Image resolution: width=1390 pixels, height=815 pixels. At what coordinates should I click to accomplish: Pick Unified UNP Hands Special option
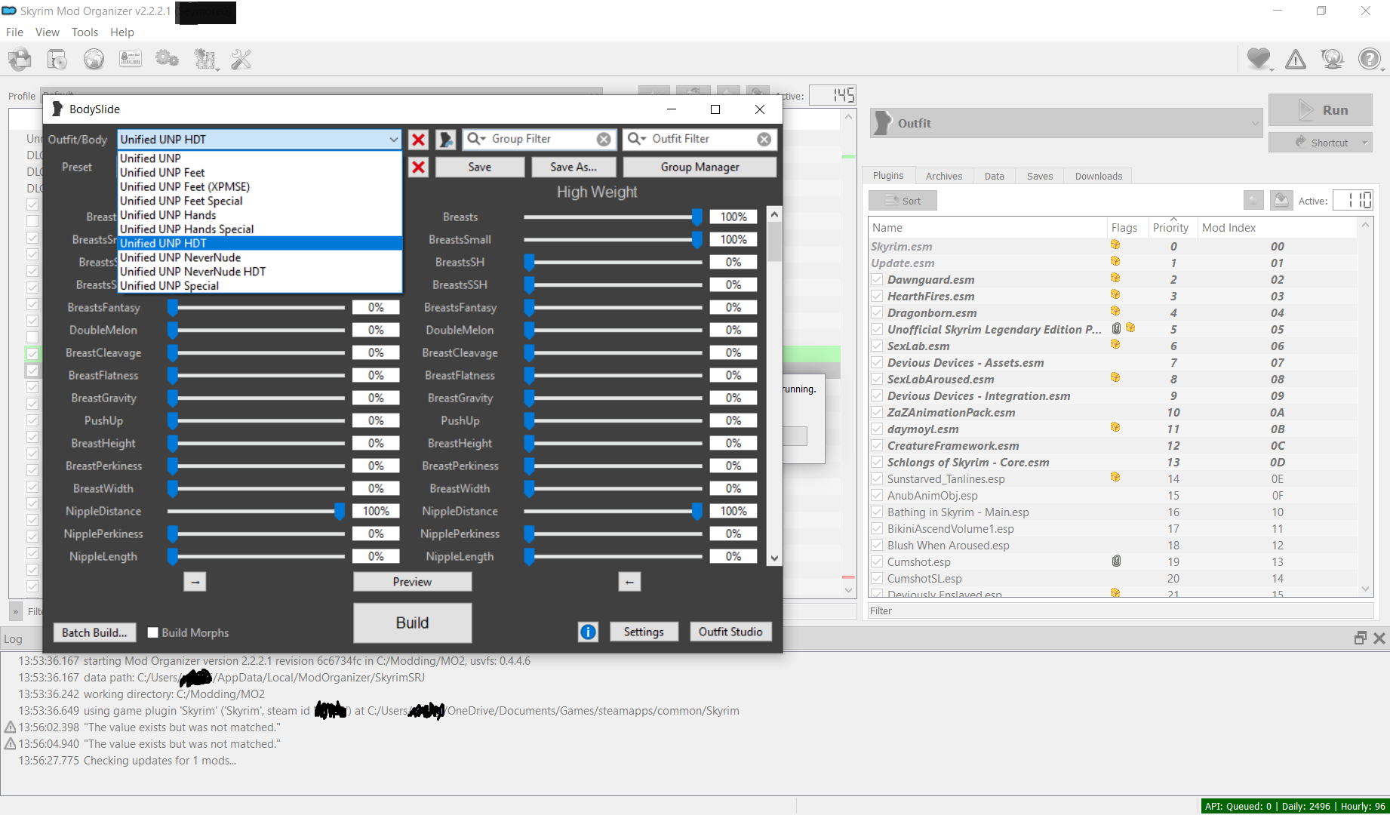pyautogui.click(x=260, y=229)
